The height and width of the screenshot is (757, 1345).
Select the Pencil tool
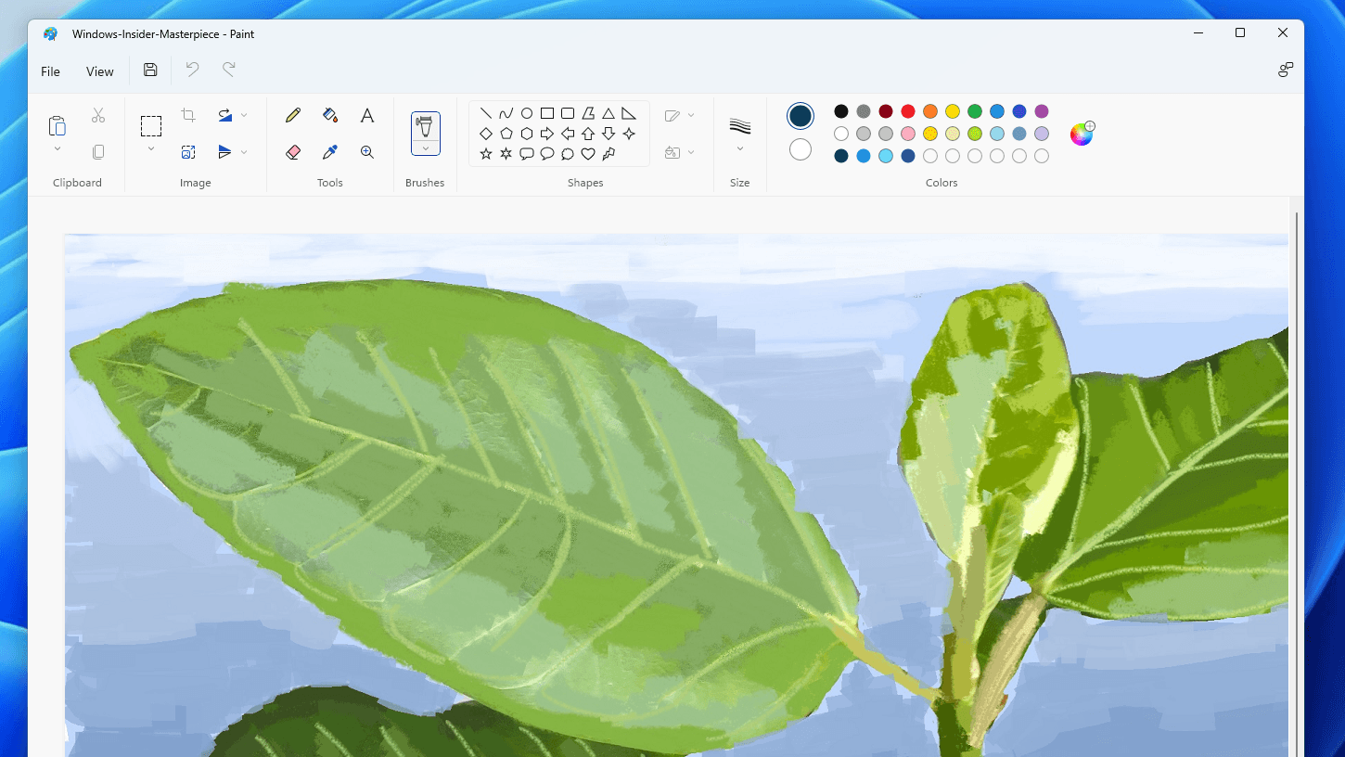click(293, 115)
